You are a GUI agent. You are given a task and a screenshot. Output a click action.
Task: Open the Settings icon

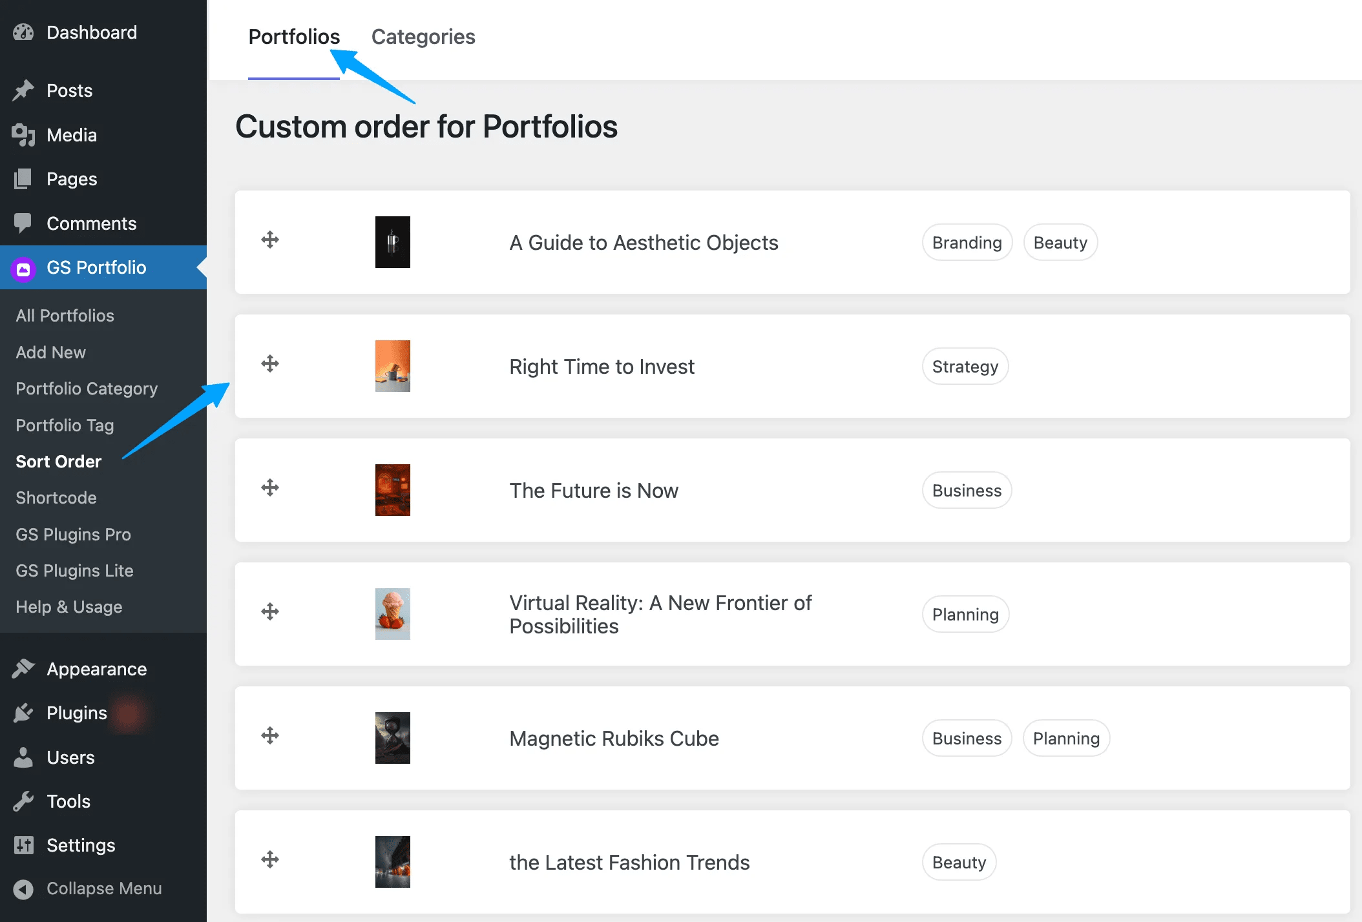(23, 845)
